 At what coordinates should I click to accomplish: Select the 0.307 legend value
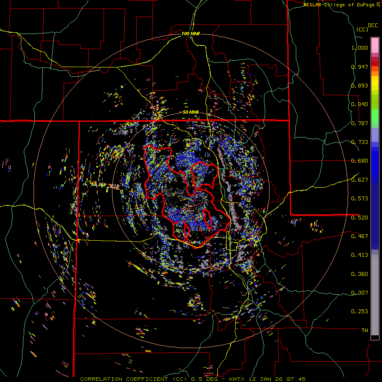pos(360,292)
